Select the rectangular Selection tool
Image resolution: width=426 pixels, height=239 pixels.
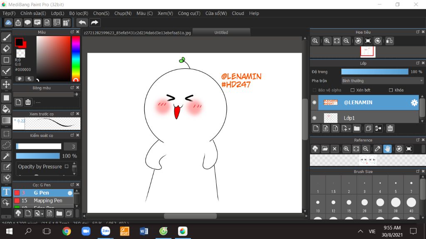[6, 134]
